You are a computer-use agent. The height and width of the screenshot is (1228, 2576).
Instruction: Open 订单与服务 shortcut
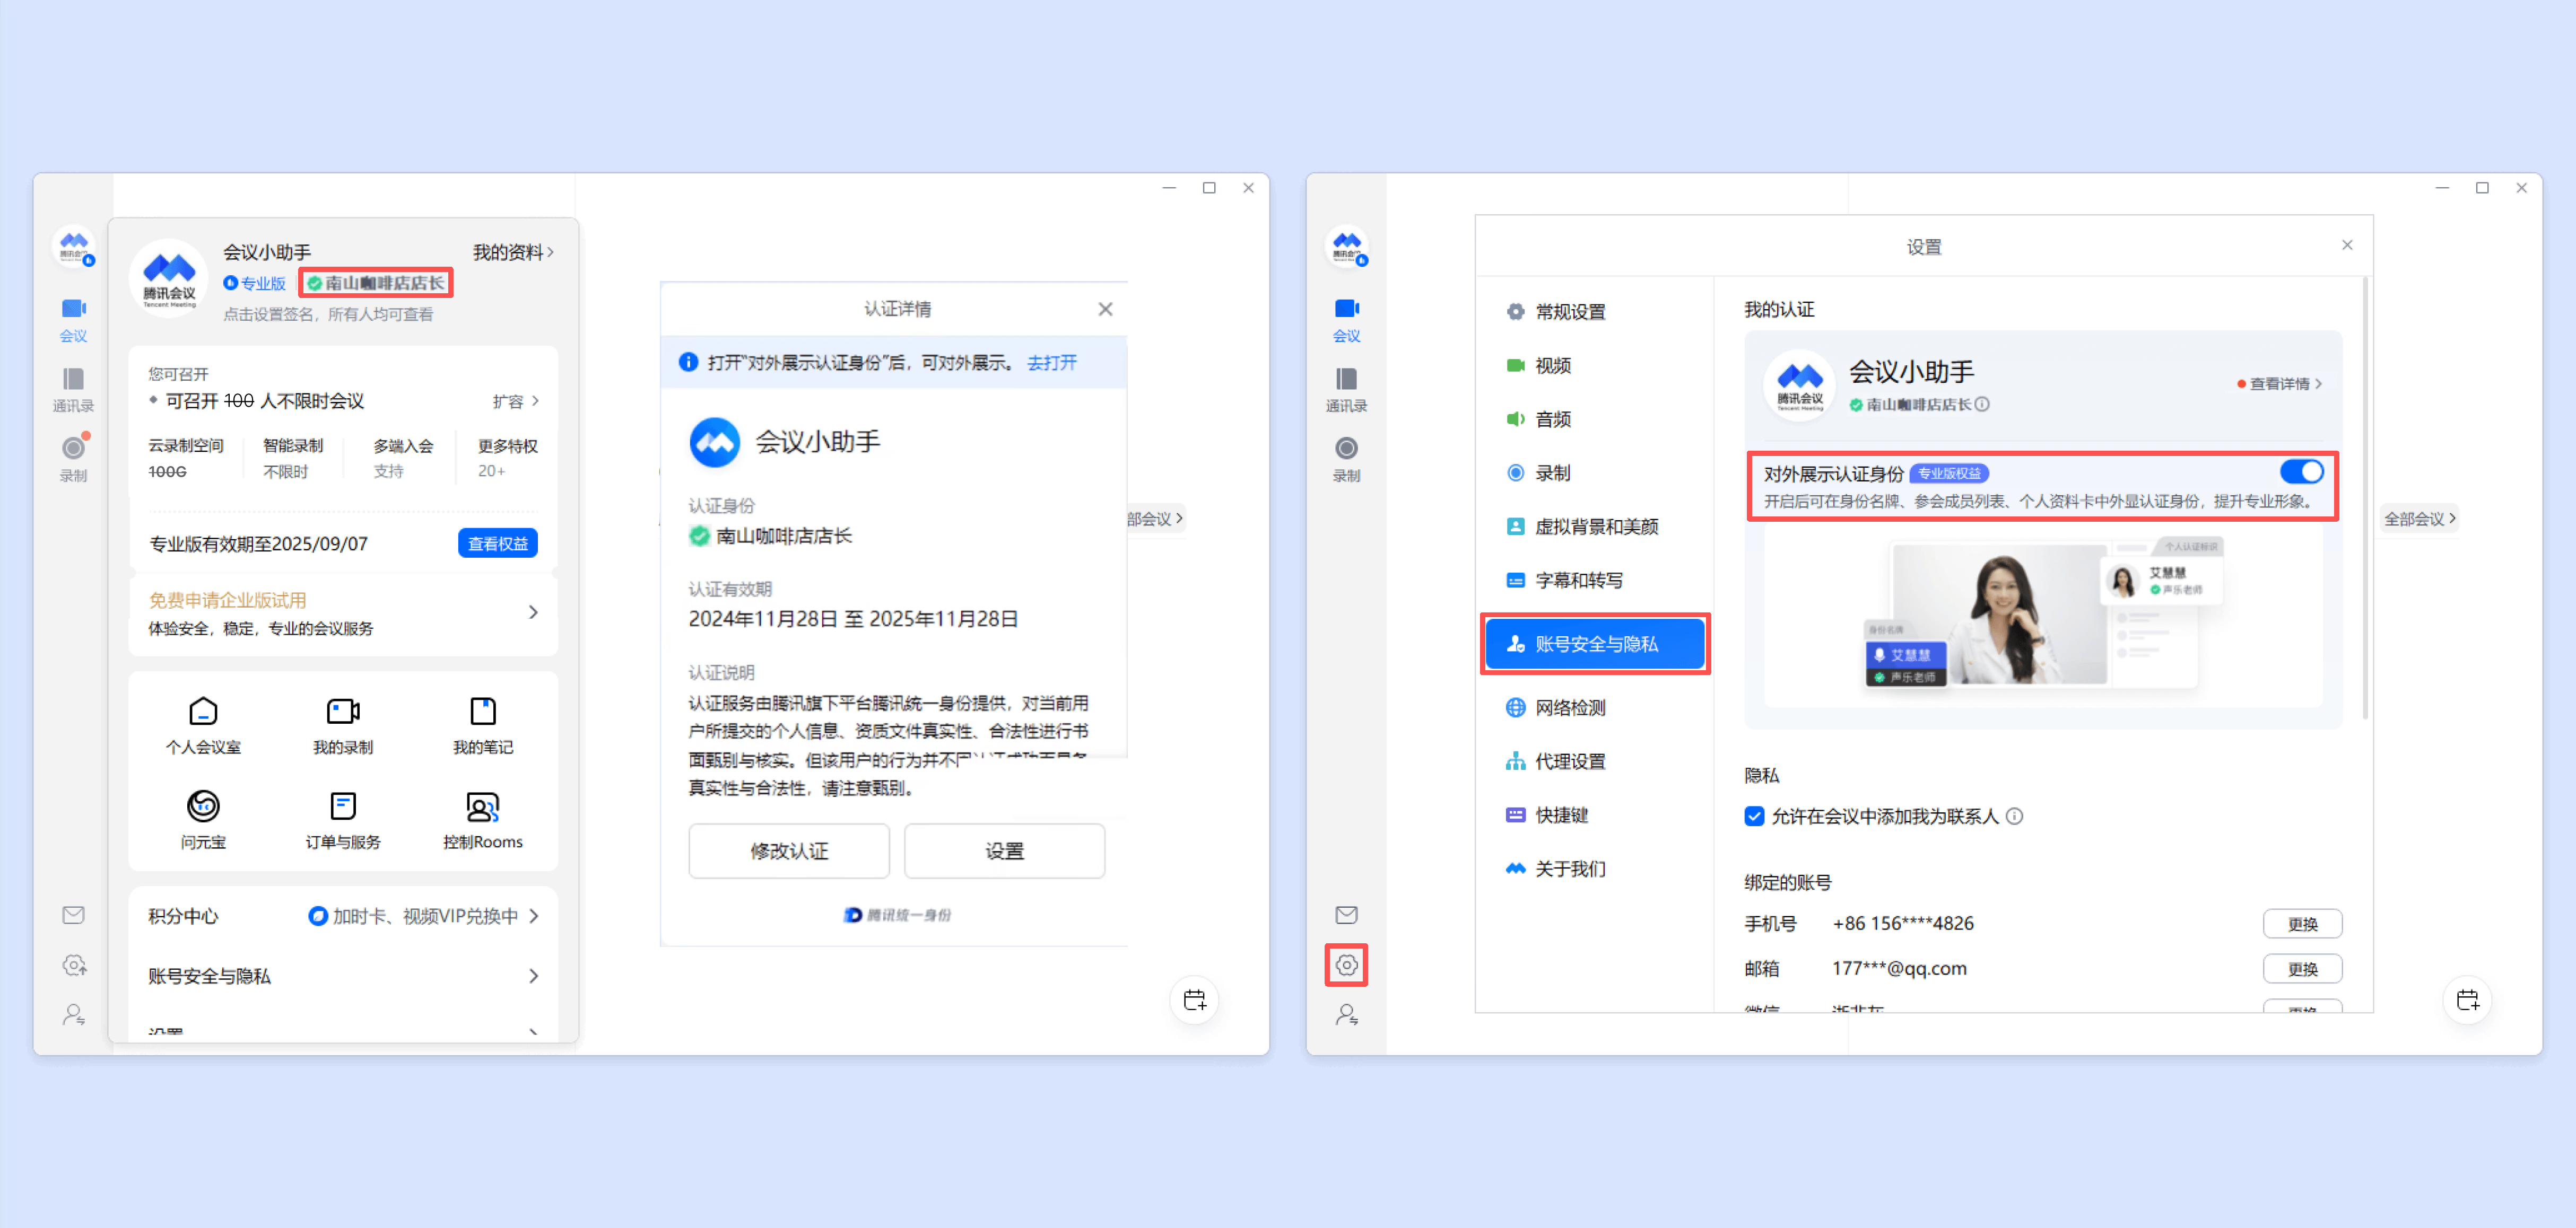pos(343,820)
